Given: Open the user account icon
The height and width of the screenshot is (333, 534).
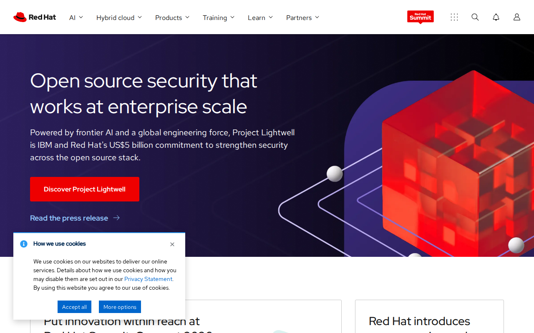Looking at the screenshot, I should pyautogui.click(x=517, y=17).
